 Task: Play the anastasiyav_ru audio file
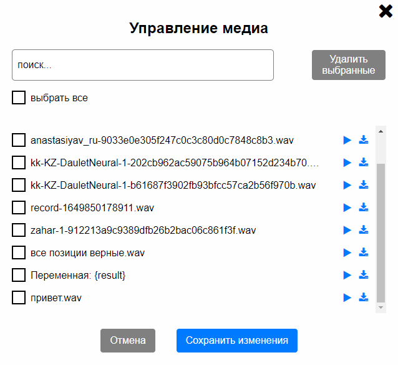(347, 140)
